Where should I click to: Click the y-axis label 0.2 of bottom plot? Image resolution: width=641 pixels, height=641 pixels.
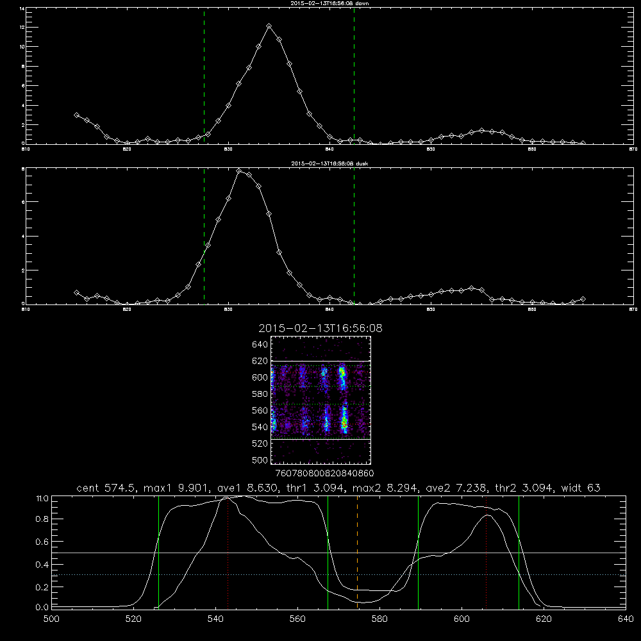(42, 587)
